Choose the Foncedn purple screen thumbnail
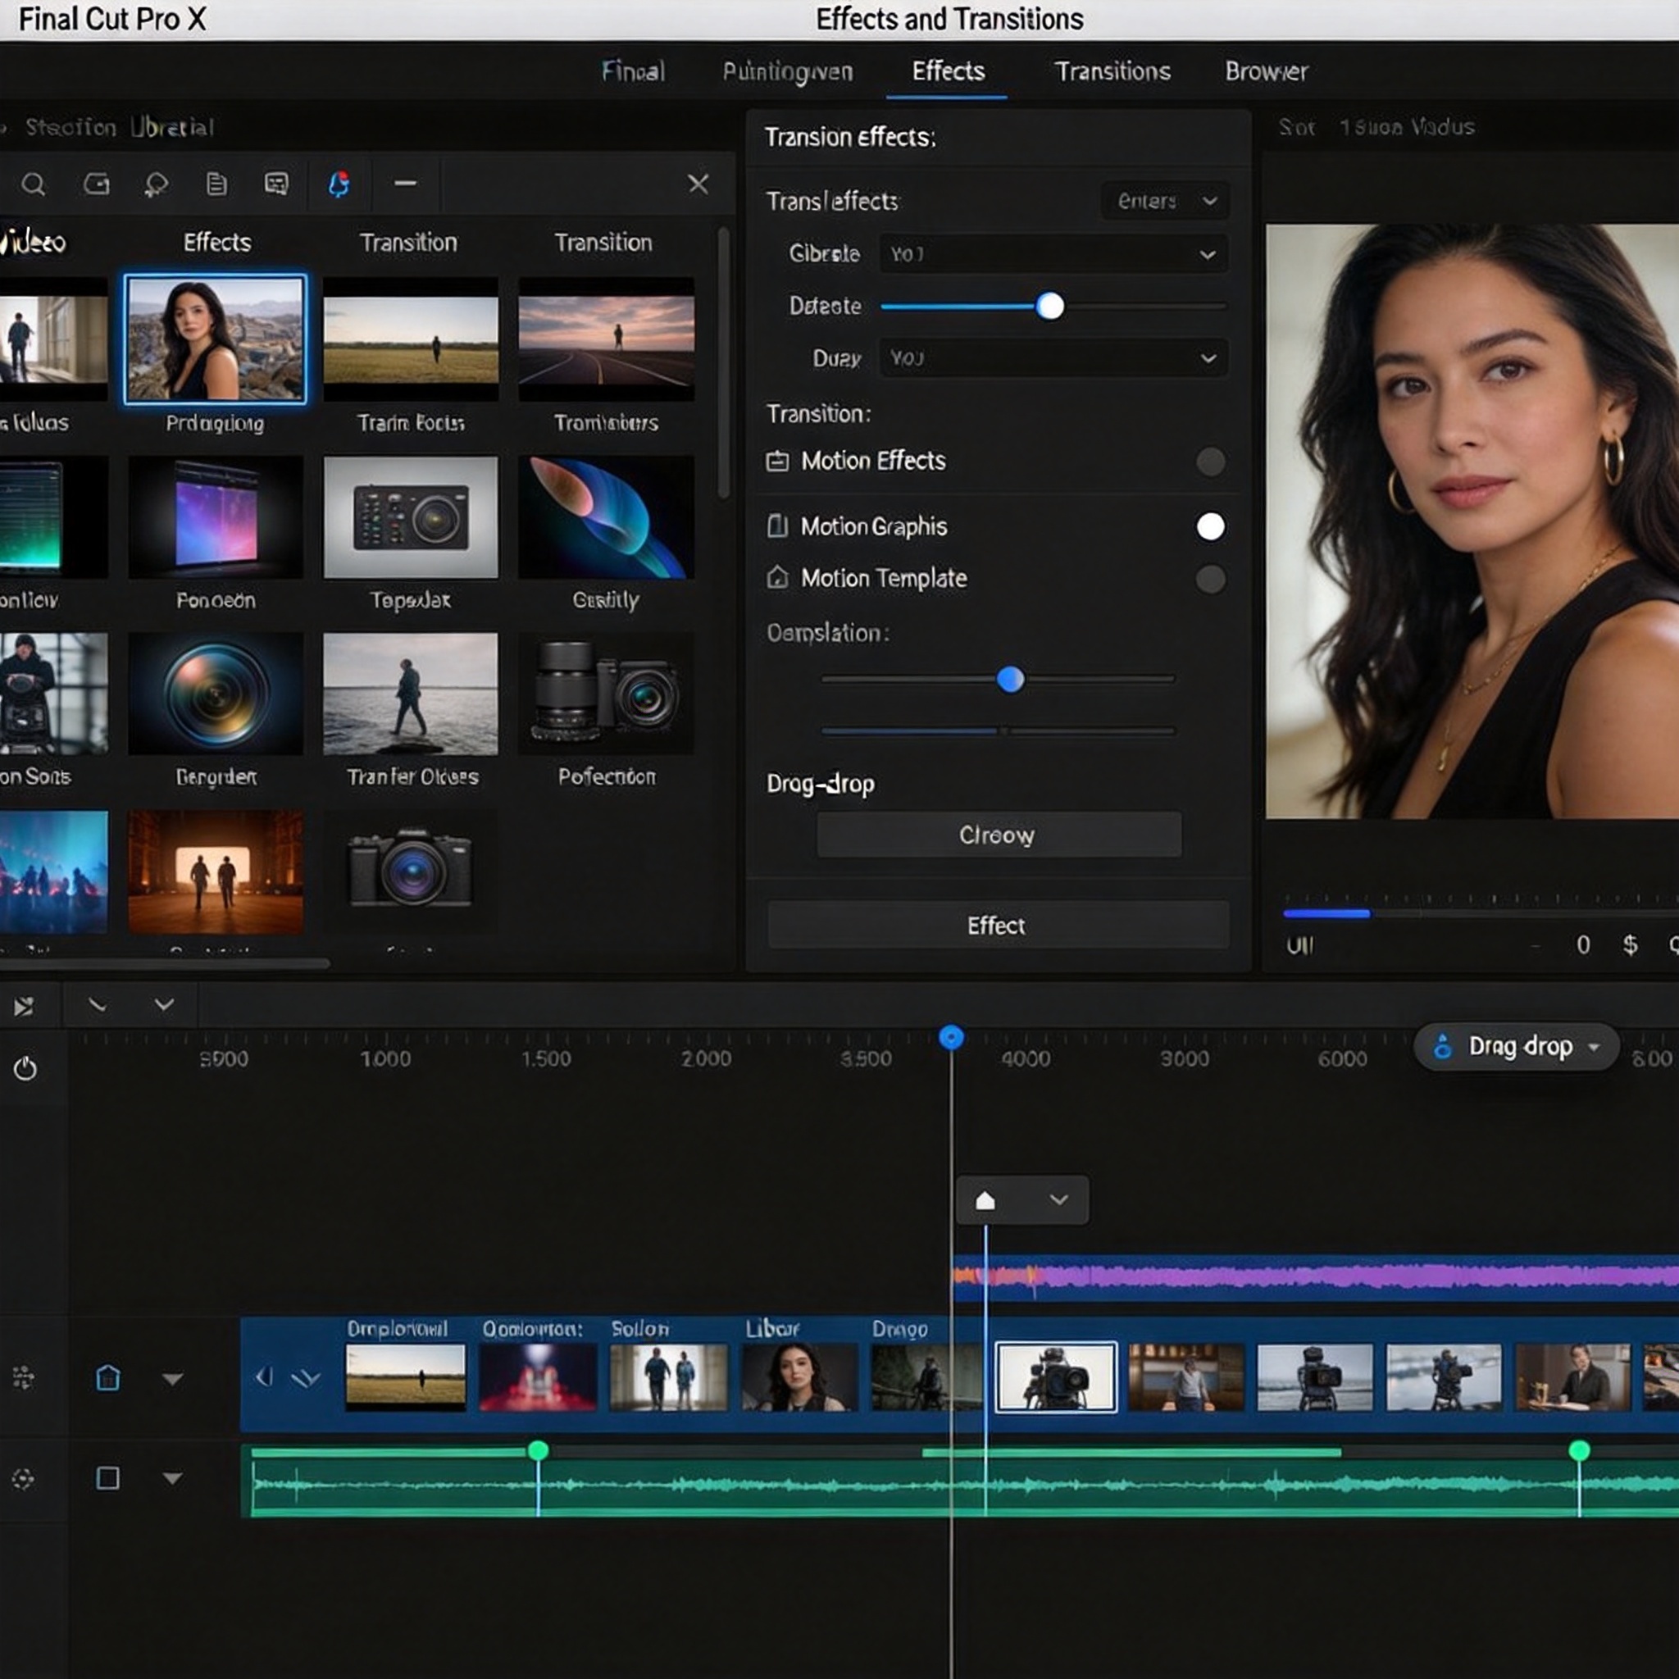 pyautogui.click(x=216, y=517)
